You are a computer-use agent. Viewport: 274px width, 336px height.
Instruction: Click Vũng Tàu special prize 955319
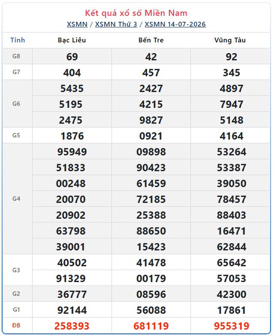(232, 326)
